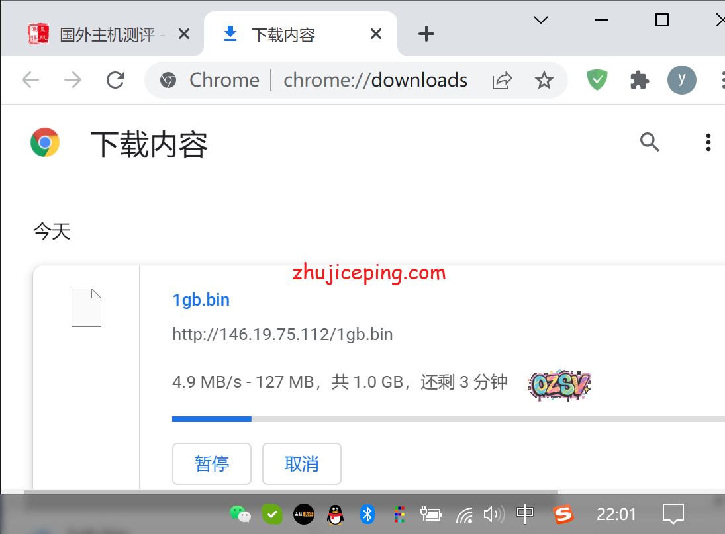Image resolution: width=725 pixels, height=534 pixels.
Task: Open the volume speaker control
Action: tap(493, 513)
